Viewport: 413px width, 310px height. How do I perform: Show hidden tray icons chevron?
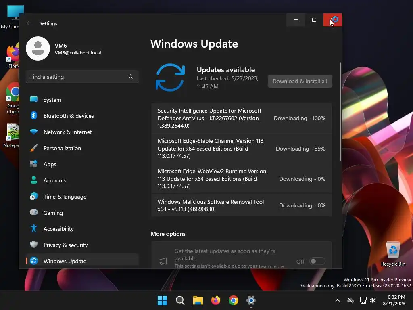tap(338, 300)
